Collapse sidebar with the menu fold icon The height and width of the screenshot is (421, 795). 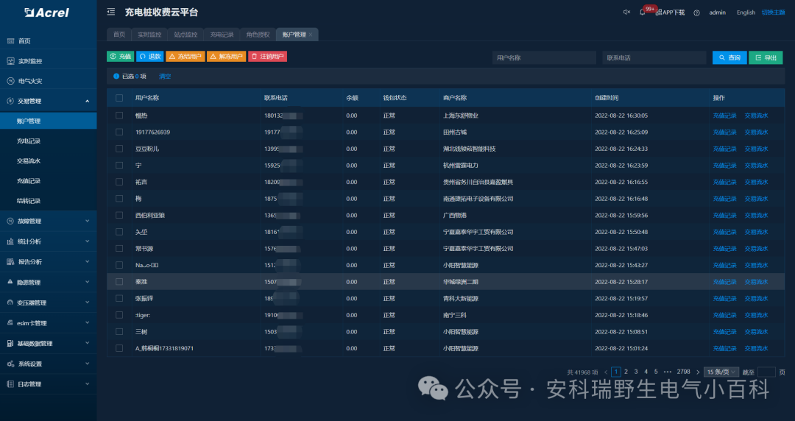pos(111,13)
